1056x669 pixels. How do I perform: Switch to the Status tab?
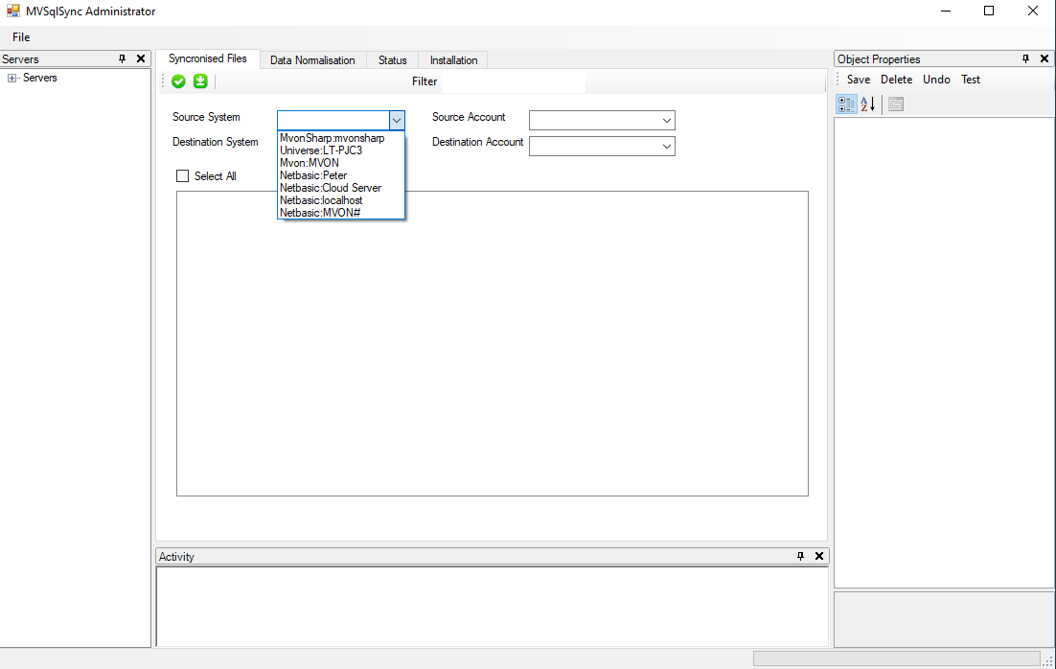coord(392,60)
